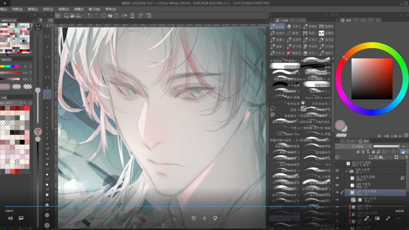The height and width of the screenshot is (230, 409).
Task: Open the CLIP STUDIO launcher icon in the toolbar
Action: 58,16
